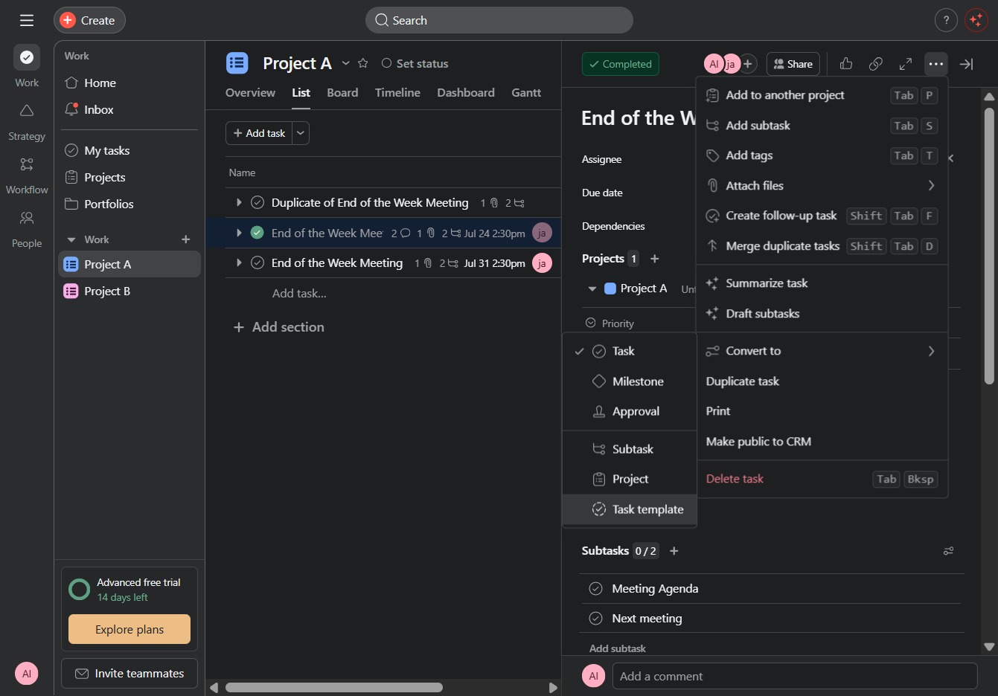
Task: Add new project in Work team
Action: 186,239
